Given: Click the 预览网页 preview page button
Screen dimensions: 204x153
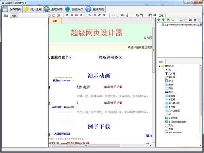Looking at the screenshot, I should pyautogui.click(x=74, y=9).
